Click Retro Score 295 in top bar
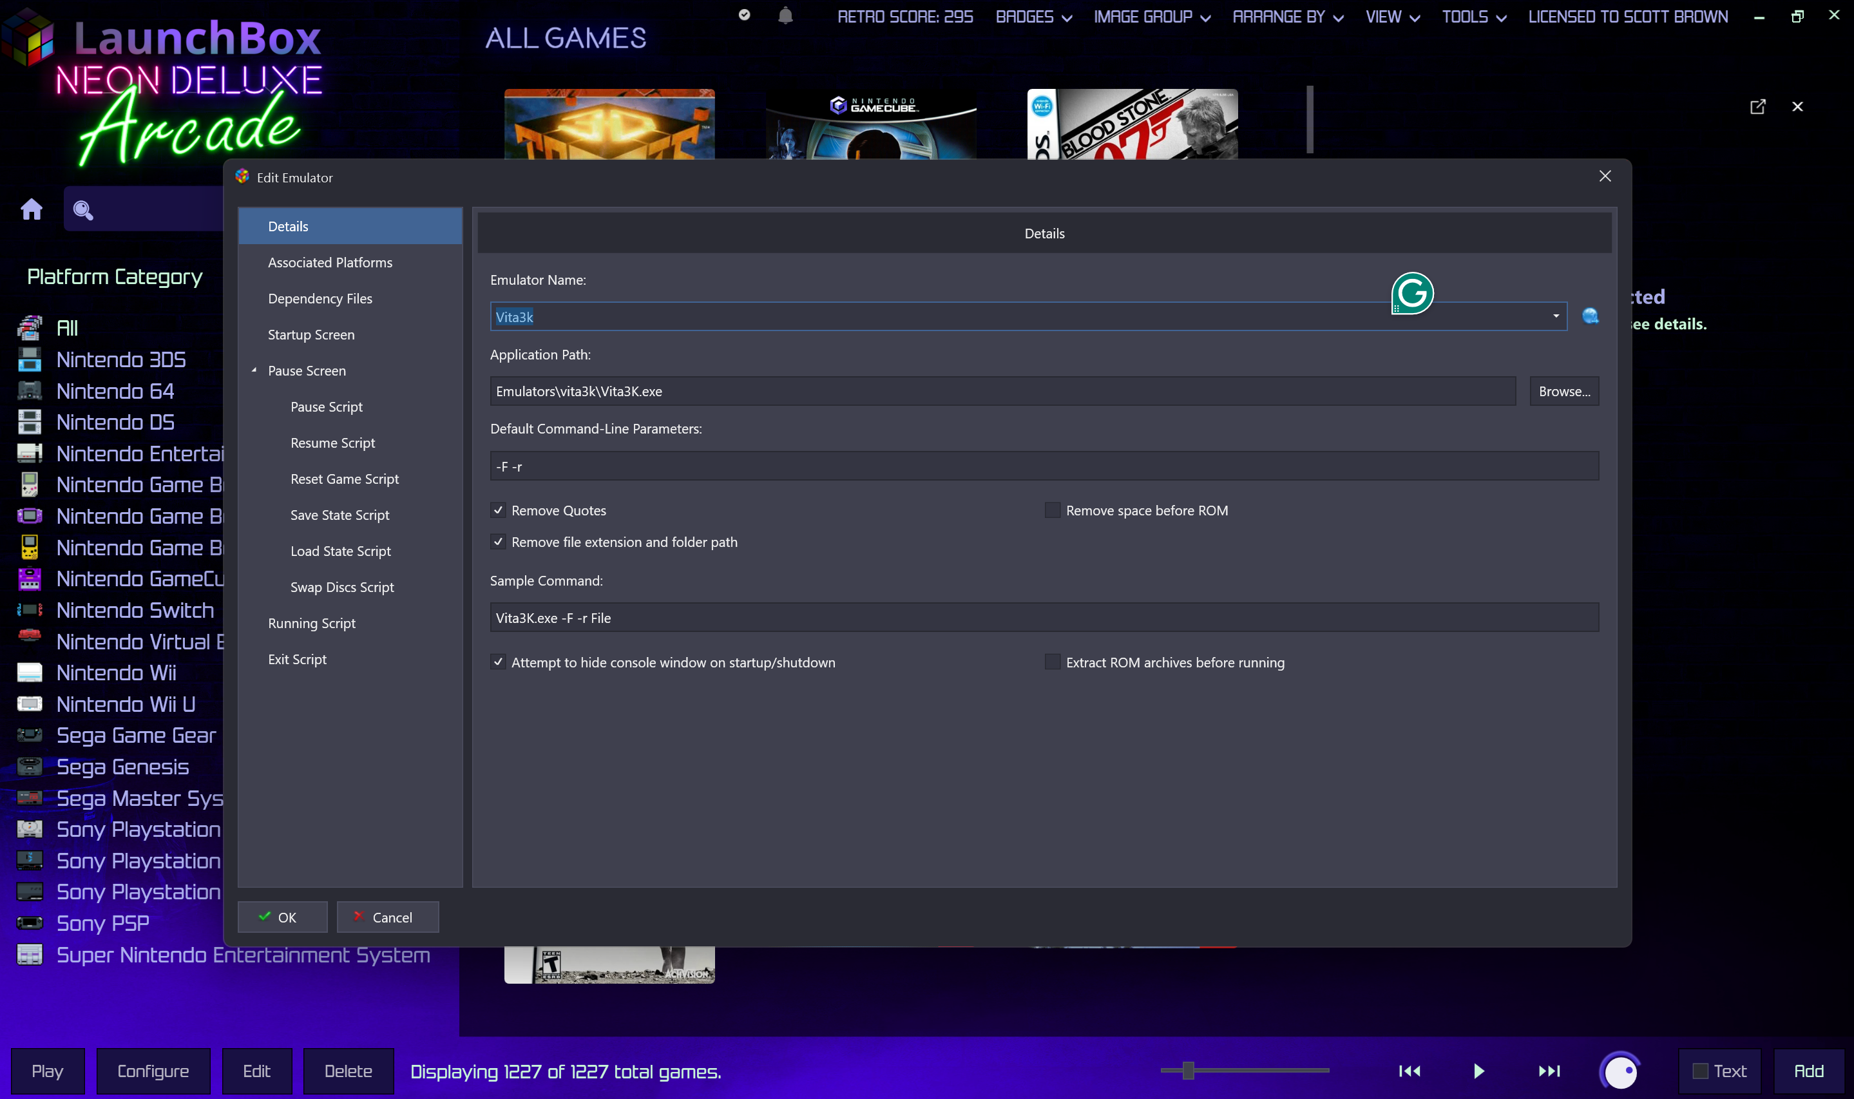This screenshot has width=1854, height=1099. click(x=905, y=16)
